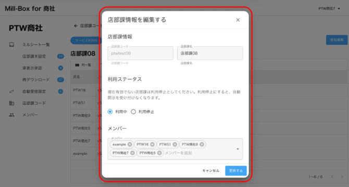349x187 pixels.
Task: Click the 更新する button
Action: tap(236, 170)
